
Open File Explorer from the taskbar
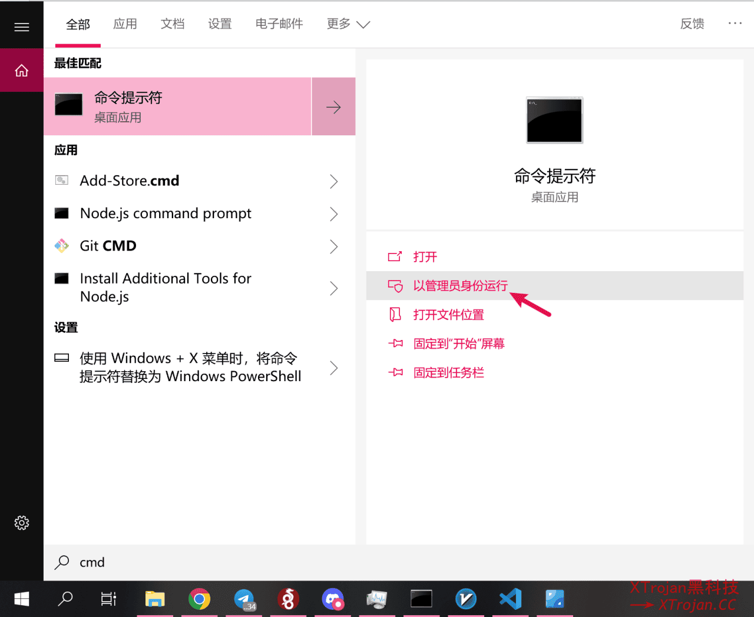(155, 599)
